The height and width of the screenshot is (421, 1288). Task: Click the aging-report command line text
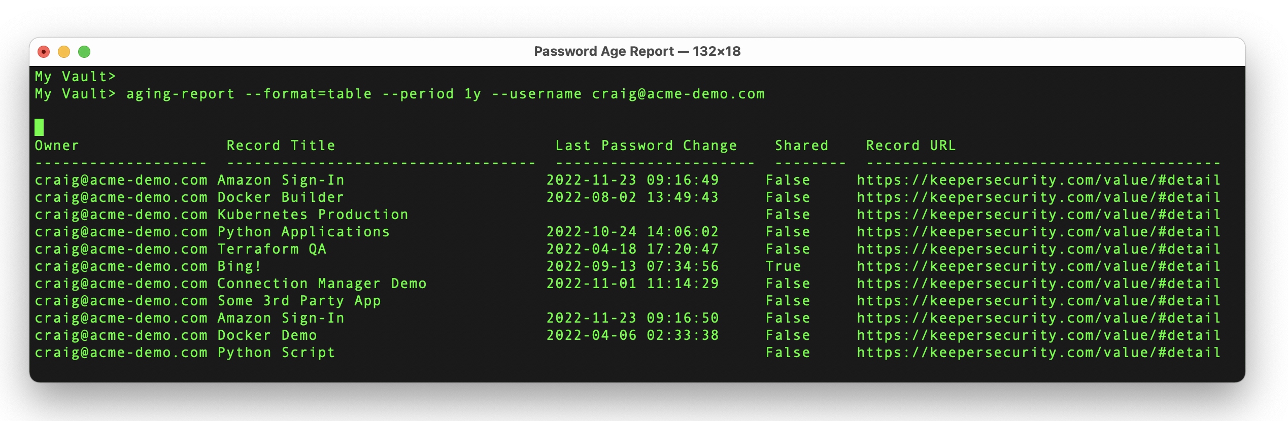445,94
